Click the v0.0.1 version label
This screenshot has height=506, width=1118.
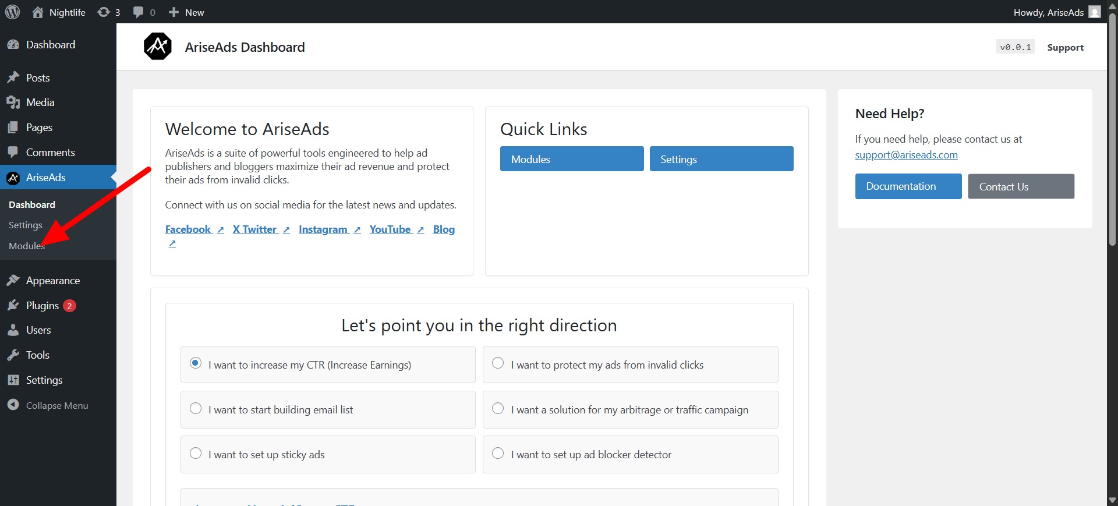1016,47
